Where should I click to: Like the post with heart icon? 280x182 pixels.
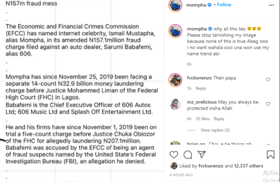174,154
